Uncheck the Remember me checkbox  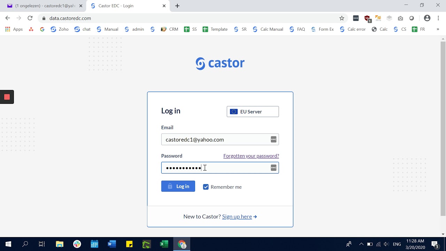coord(206,187)
